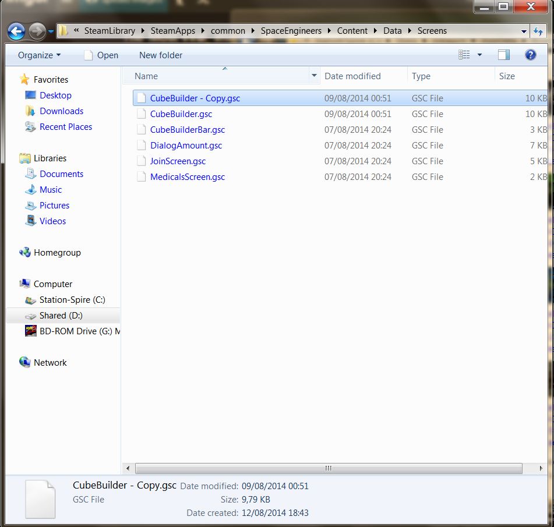Sort by Date modified column
This screenshot has height=527, width=554.
click(x=364, y=76)
